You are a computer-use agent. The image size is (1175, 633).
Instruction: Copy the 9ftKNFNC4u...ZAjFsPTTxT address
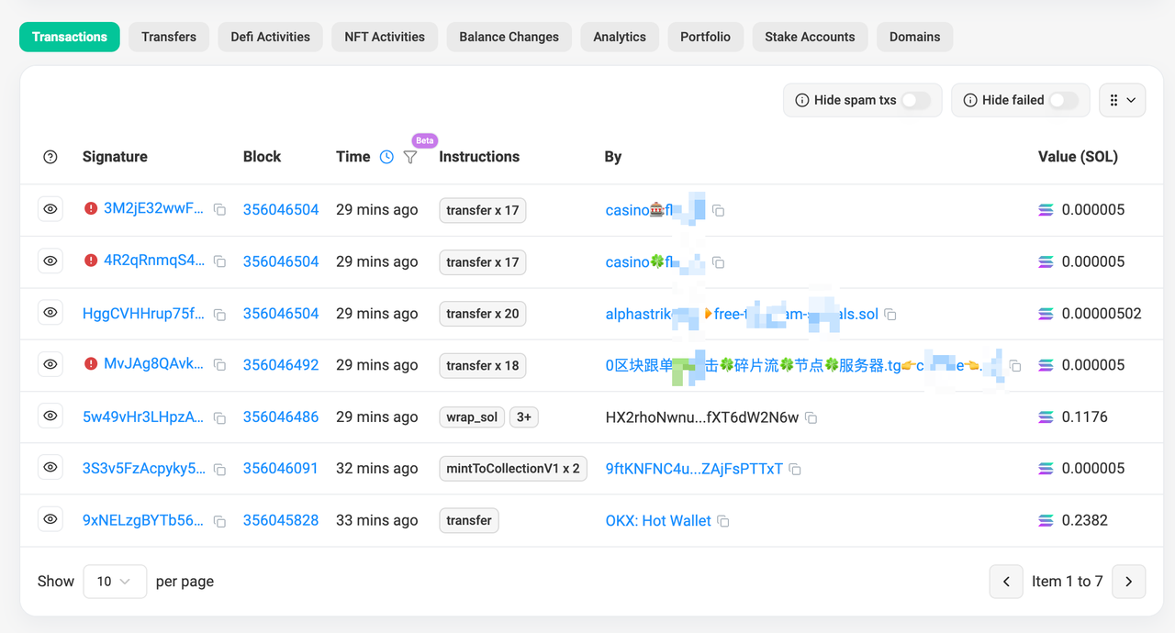pyautogui.click(x=795, y=469)
